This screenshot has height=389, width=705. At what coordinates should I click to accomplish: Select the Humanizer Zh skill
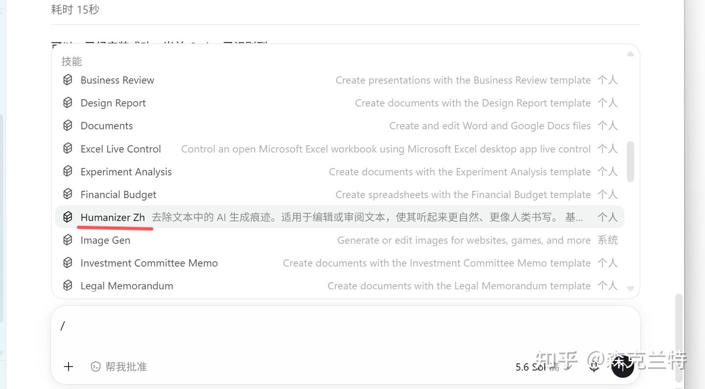(340, 217)
